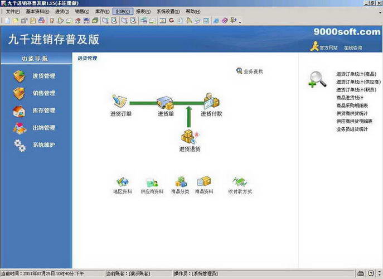This screenshot has height=279, width=383.
Task: Open 业务员进货统计 report link
Action: point(352,129)
